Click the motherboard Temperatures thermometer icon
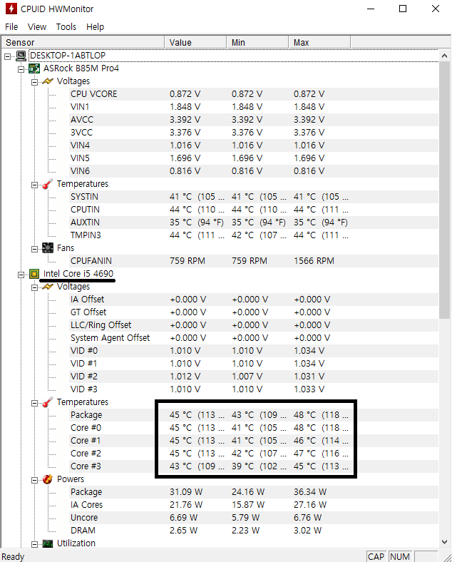452x562 pixels. [x=48, y=184]
